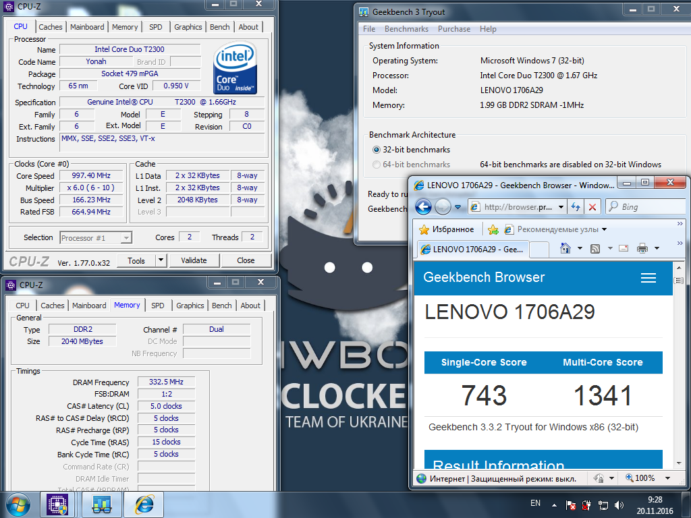Open the Tools dropdown arrow in CPU-Z
The image size is (691, 518).
click(161, 260)
